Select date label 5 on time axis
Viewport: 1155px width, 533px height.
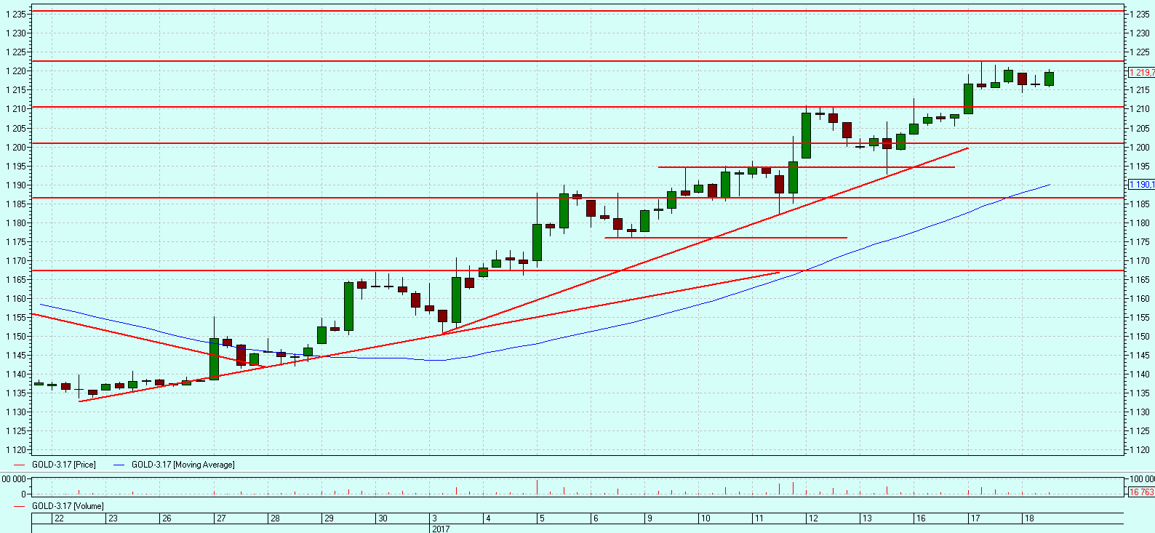coord(542,518)
